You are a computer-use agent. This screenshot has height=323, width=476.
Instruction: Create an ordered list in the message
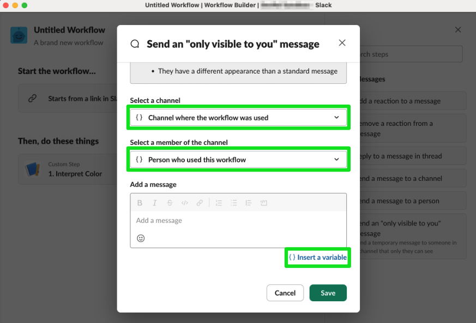(219, 203)
